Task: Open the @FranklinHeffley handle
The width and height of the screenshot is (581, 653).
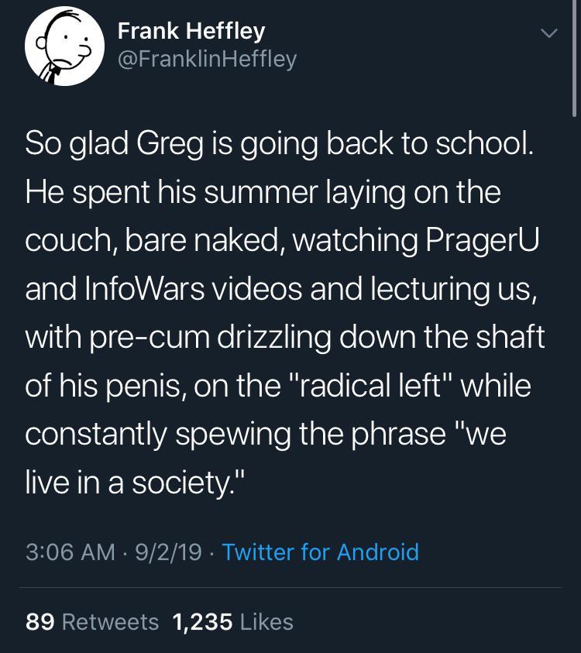Action: 205,58
